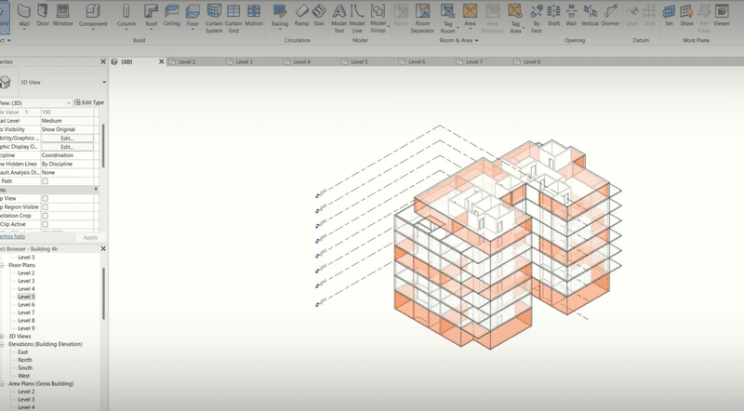This screenshot has width=744, height=411.
Task: Select the By Face opening tool
Action: click(x=537, y=18)
